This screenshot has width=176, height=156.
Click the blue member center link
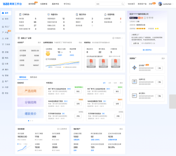[147, 50]
